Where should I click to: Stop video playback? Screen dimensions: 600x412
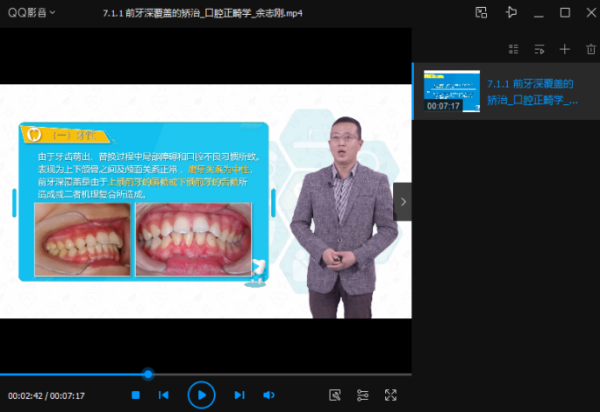click(136, 395)
